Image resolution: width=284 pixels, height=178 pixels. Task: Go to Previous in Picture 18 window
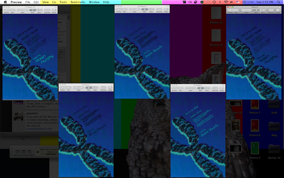pos(7,10)
